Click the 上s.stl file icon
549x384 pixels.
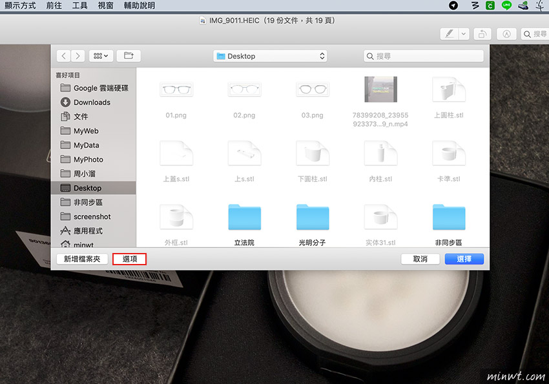(244, 153)
